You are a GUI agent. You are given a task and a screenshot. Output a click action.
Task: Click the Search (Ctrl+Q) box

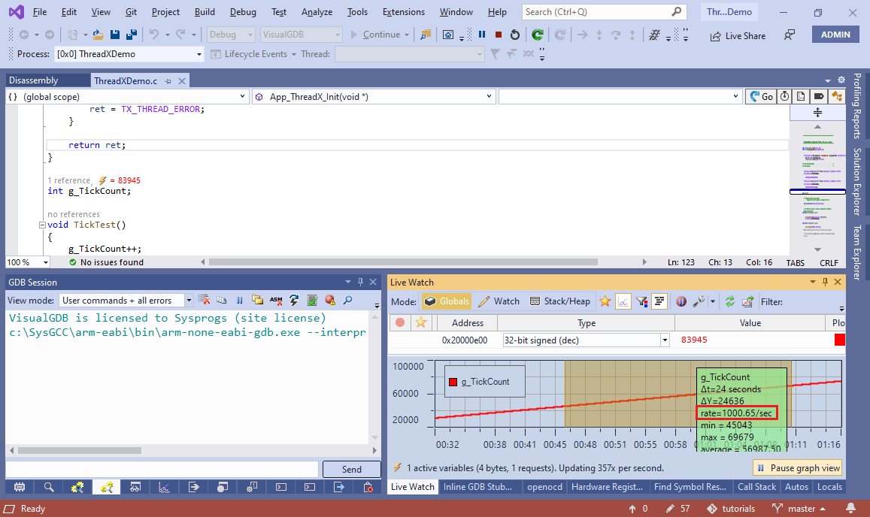[604, 12]
